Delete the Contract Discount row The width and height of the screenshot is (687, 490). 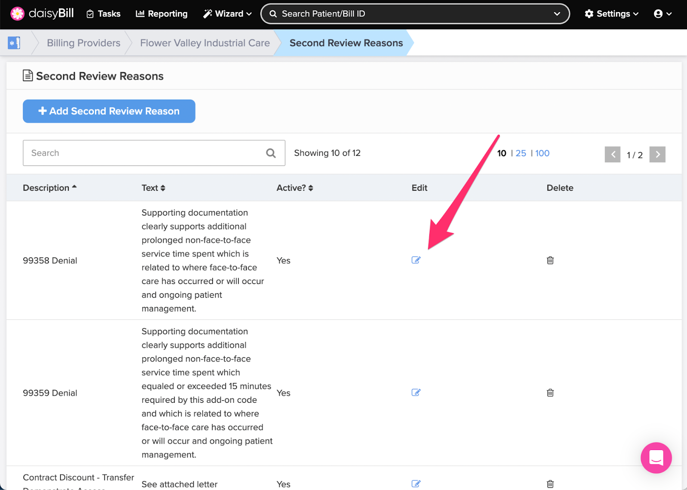[550, 484]
